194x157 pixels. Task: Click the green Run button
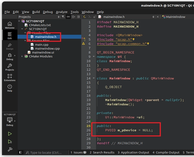coord(10,134)
